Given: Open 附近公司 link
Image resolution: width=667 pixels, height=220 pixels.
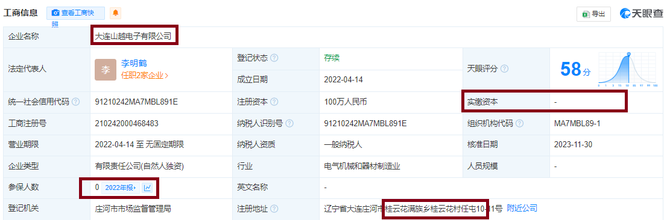Looking at the screenshot, I should point(522,208).
